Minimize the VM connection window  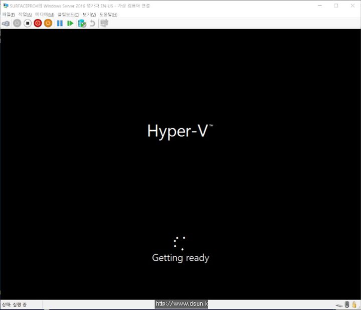320,6
